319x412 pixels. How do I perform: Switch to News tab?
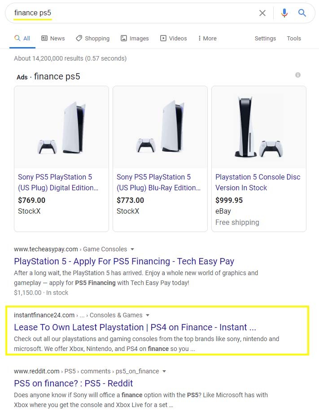[53, 39]
